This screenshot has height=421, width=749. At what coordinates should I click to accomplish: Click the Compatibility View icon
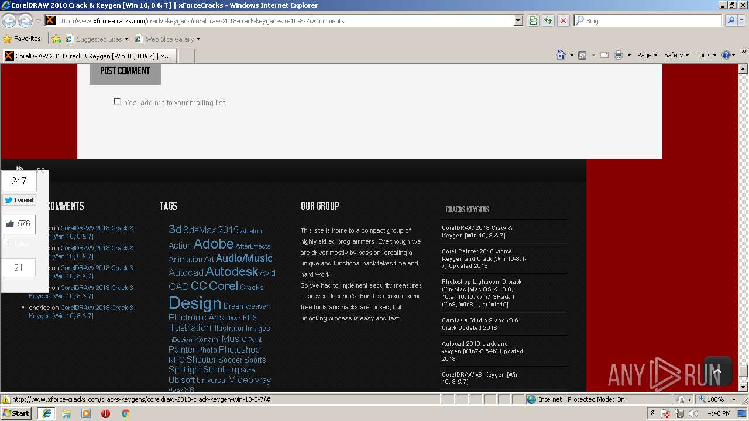point(533,20)
